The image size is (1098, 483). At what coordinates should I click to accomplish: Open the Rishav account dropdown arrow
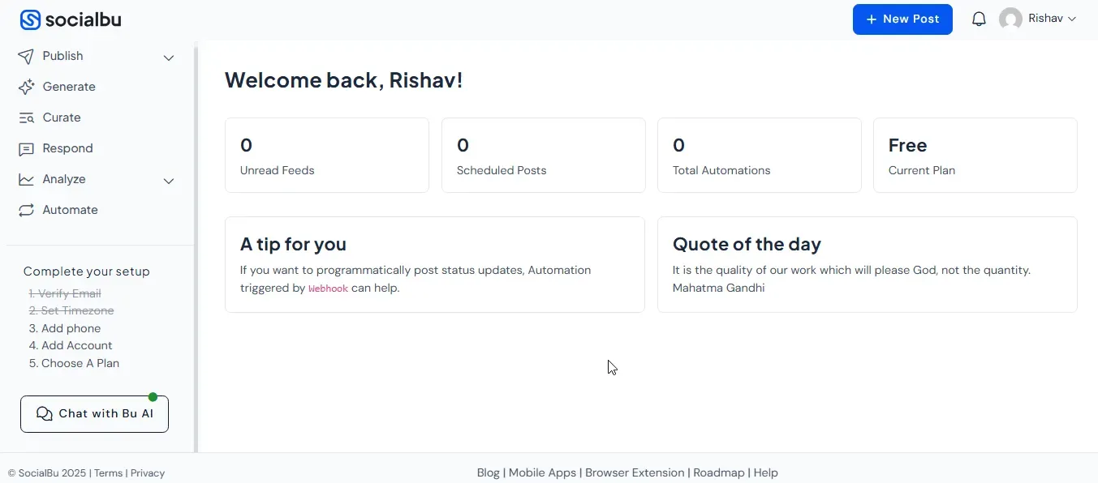pos(1071,19)
